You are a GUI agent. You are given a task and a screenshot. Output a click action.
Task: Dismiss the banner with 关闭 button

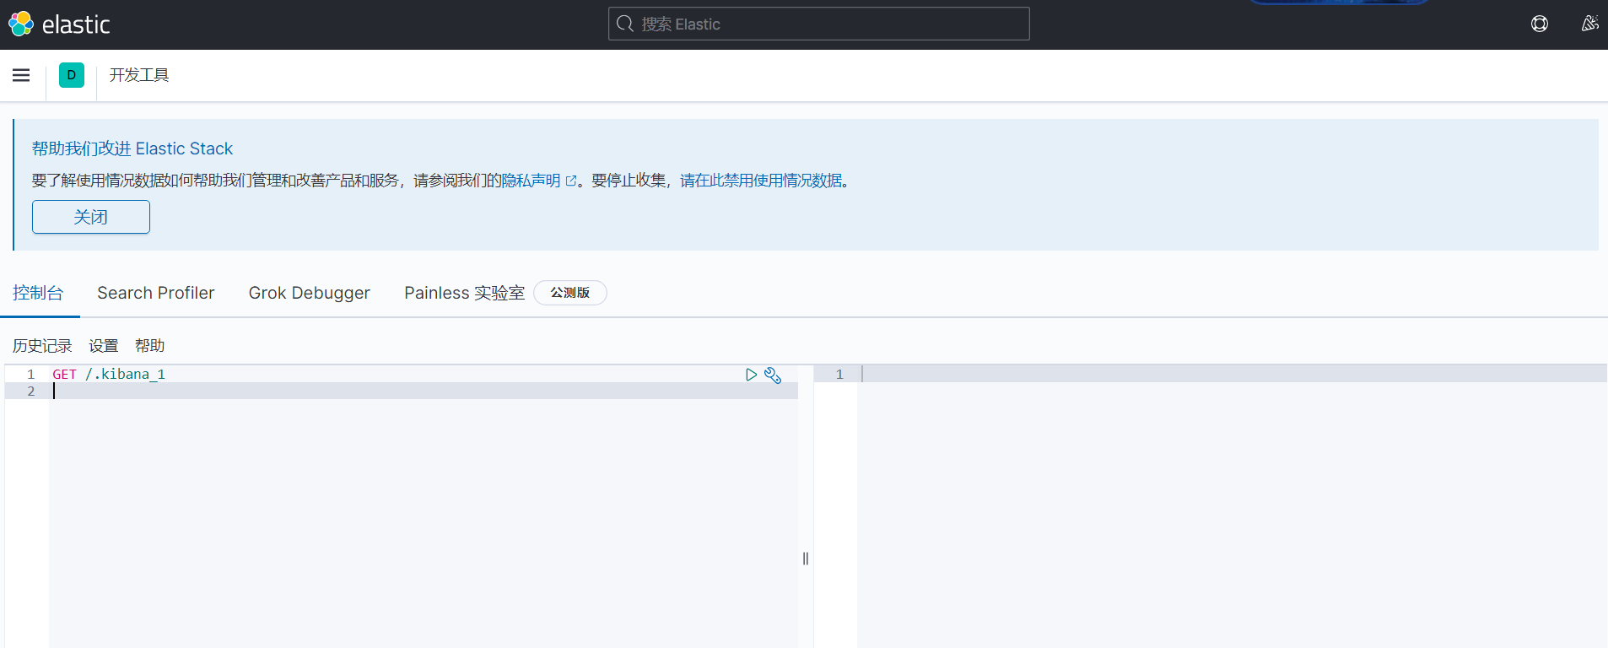(x=91, y=217)
